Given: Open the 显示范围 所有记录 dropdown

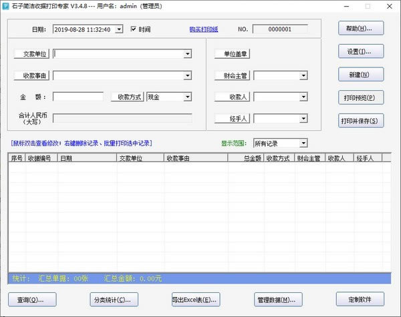Looking at the screenshot, I should (x=303, y=143).
